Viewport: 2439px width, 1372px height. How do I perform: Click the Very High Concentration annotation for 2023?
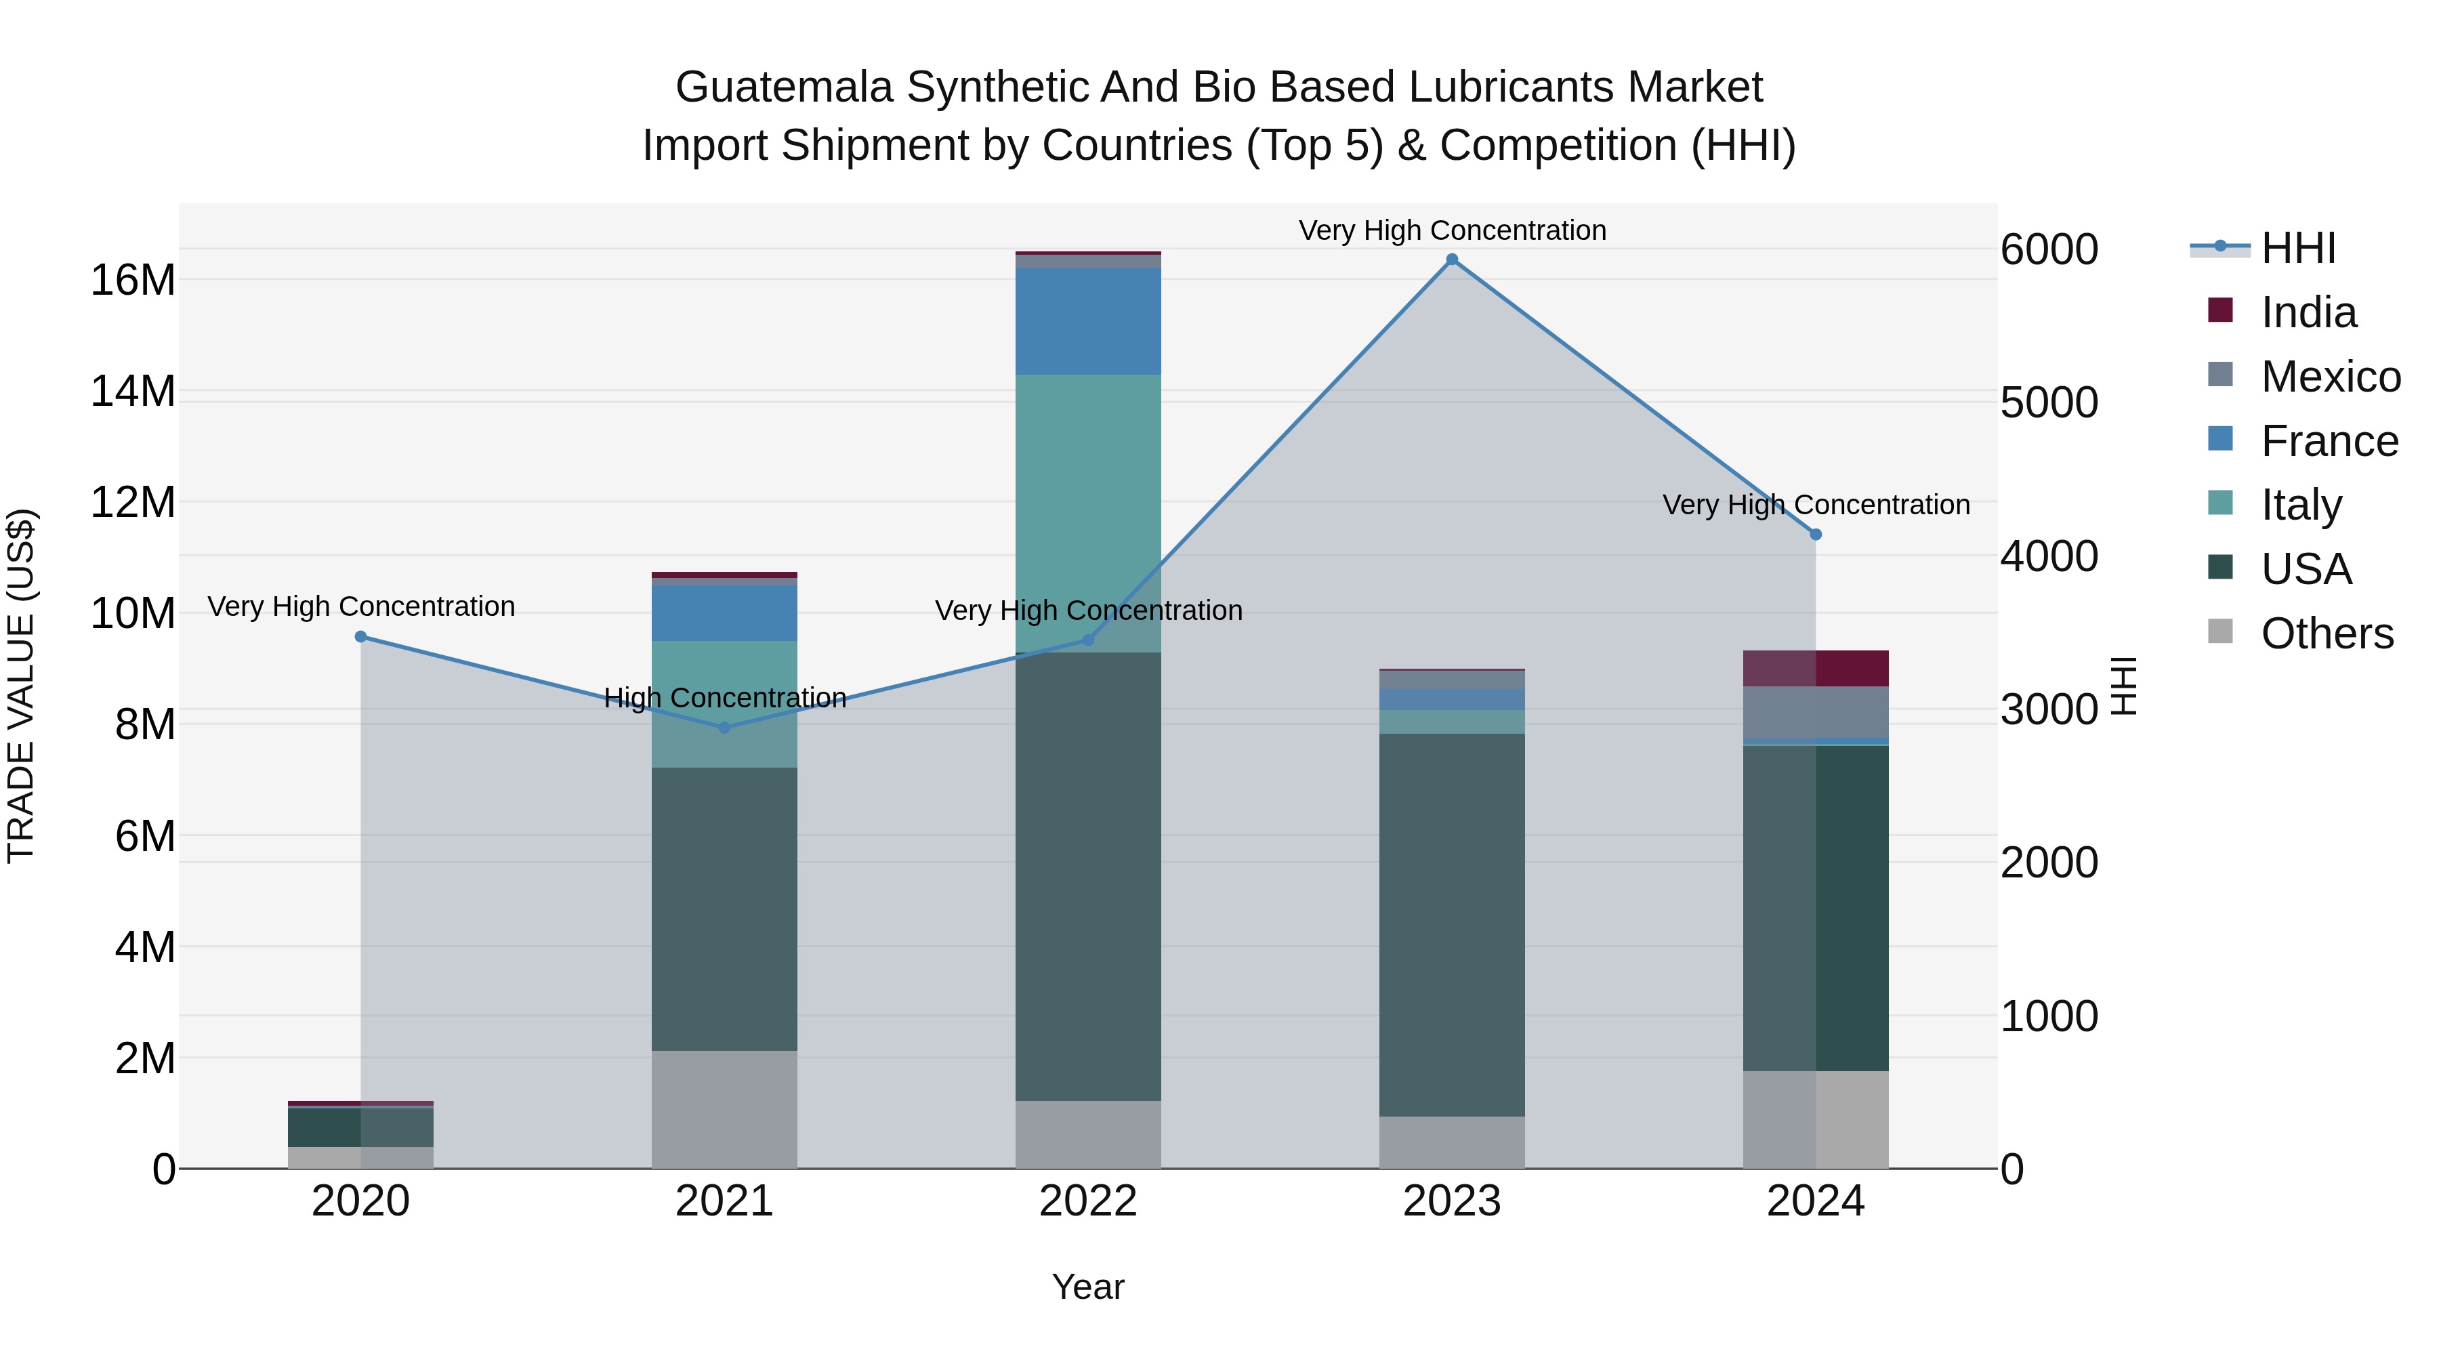[1453, 230]
